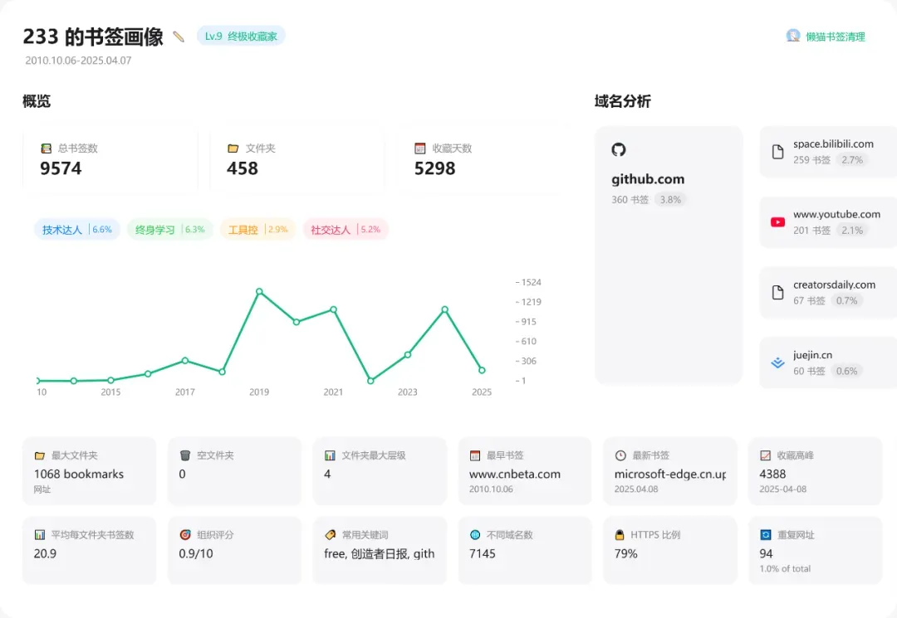Click the 组织评分 target icon
897x618 pixels.
pos(184,535)
